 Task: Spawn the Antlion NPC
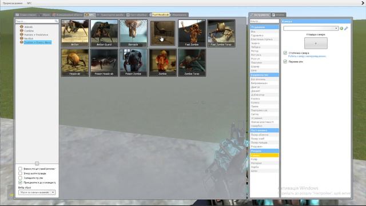[75, 33]
